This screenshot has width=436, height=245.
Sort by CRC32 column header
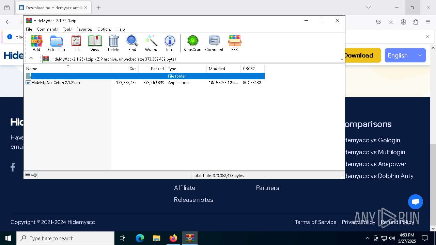[253, 68]
